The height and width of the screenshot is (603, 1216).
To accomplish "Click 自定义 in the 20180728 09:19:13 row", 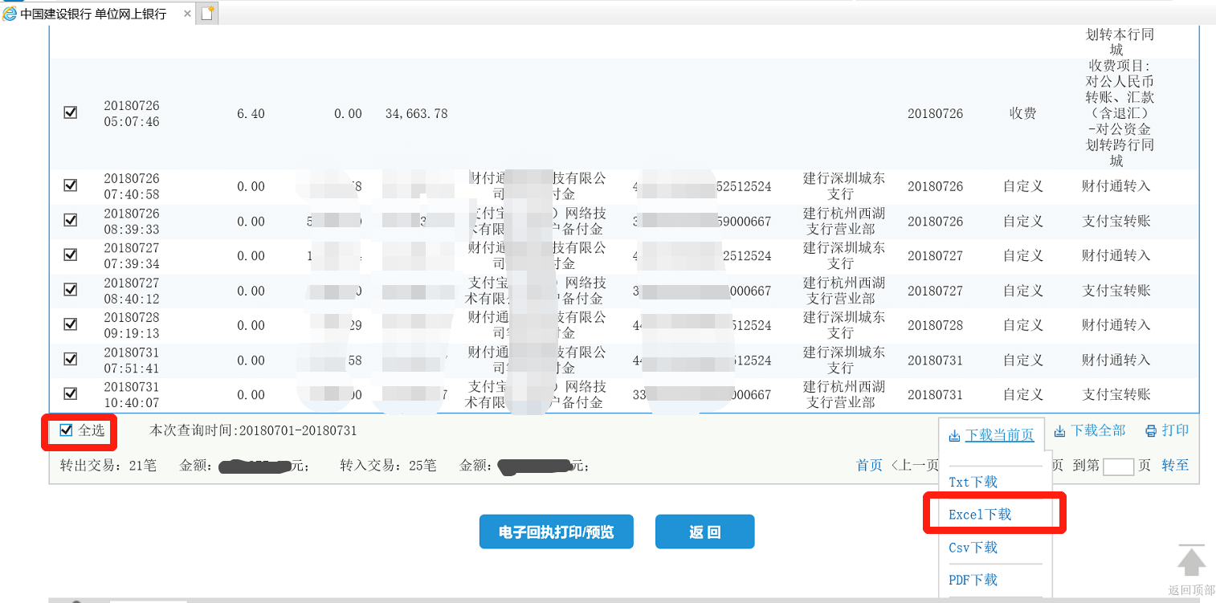I will click(1022, 325).
